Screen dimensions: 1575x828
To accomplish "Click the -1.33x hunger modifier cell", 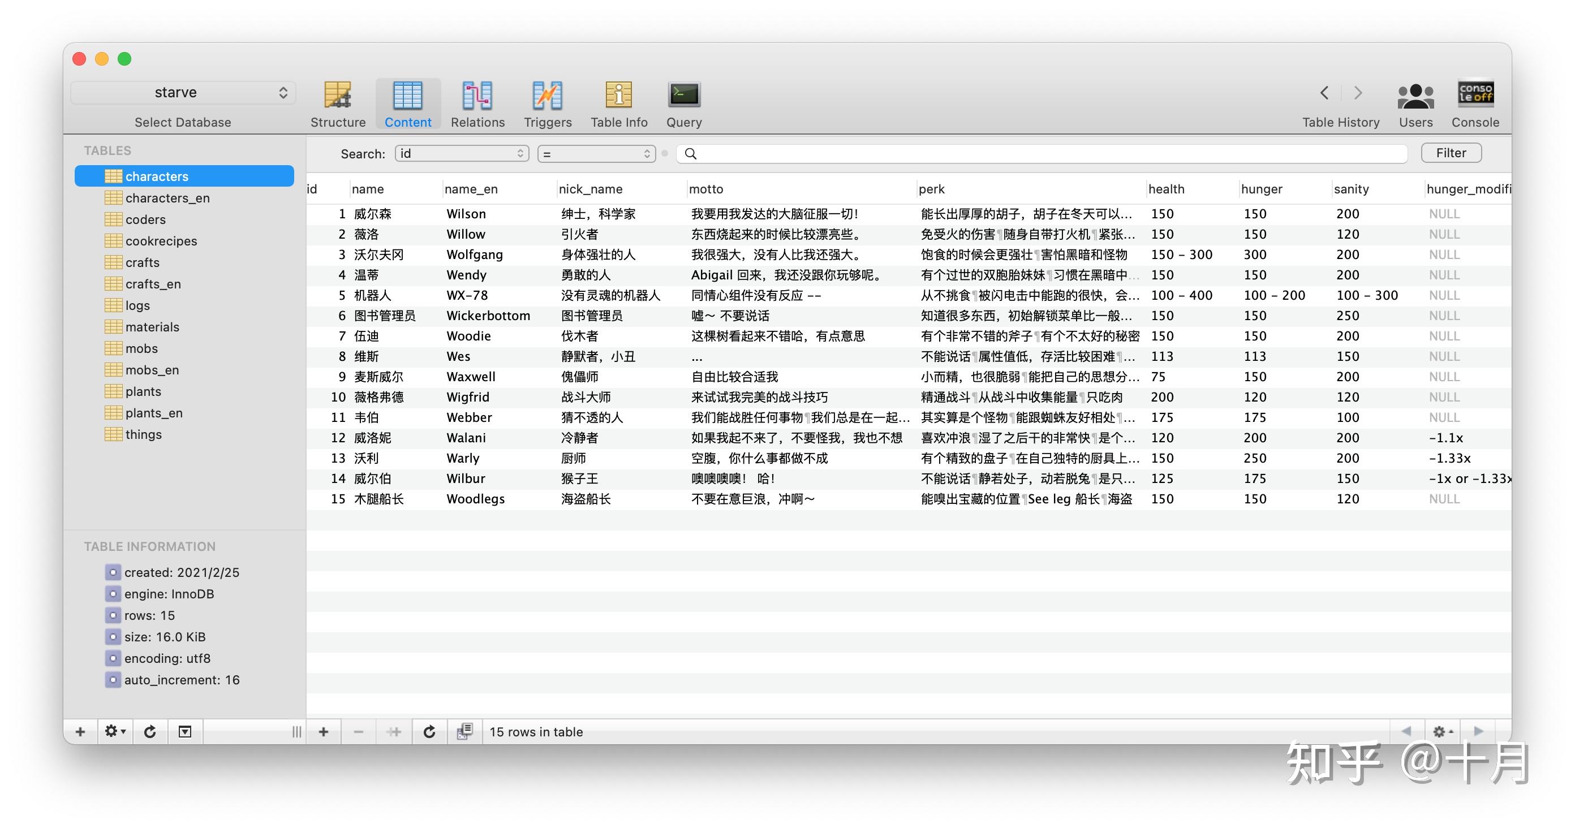I will [x=1468, y=458].
